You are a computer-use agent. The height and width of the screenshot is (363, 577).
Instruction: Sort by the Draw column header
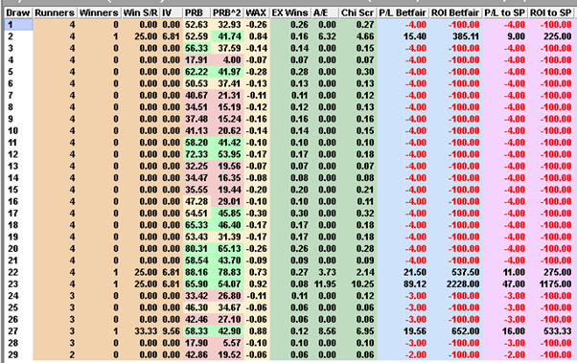tap(18, 12)
